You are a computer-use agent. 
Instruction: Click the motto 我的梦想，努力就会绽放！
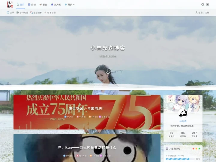pos(183,126)
